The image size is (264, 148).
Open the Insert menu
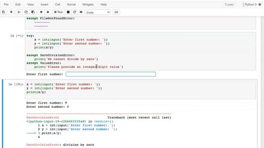(x=44, y=5)
